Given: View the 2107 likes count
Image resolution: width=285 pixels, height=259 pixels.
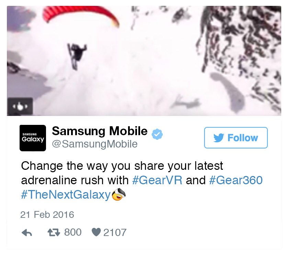Looking at the screenshot, I should (x=115, y=233).
